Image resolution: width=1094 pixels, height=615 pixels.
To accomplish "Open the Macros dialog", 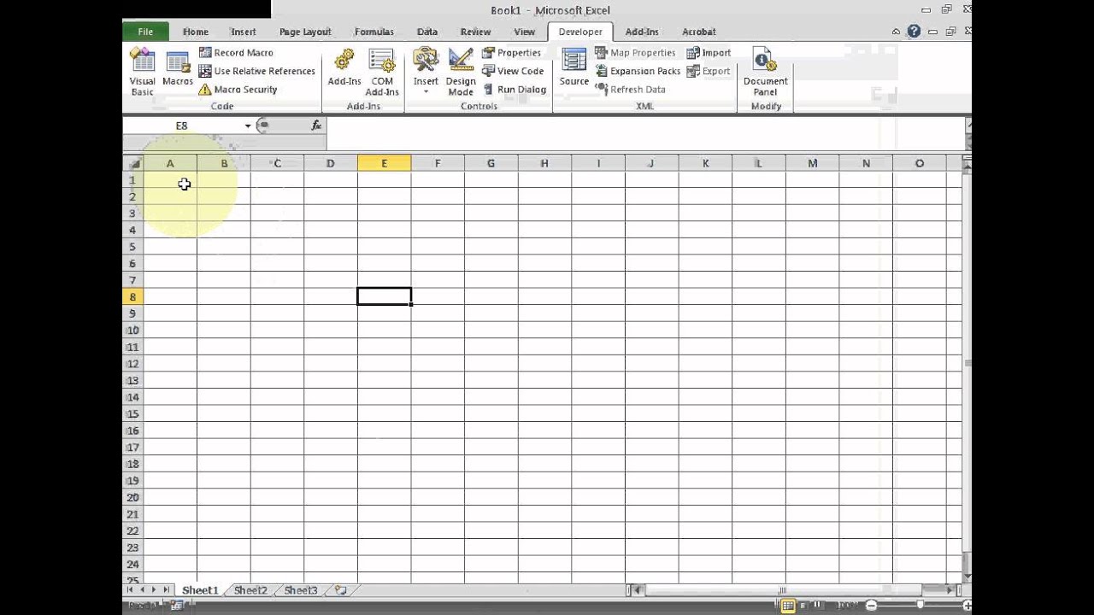I will pyautogui.click(x=178, y=68).
